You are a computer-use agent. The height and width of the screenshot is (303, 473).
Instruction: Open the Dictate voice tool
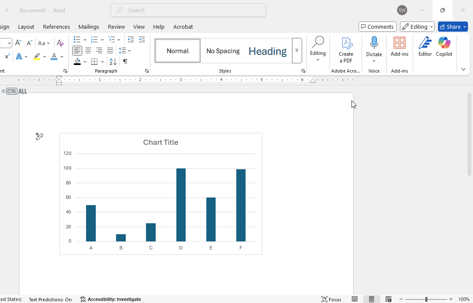coord(374,46)
